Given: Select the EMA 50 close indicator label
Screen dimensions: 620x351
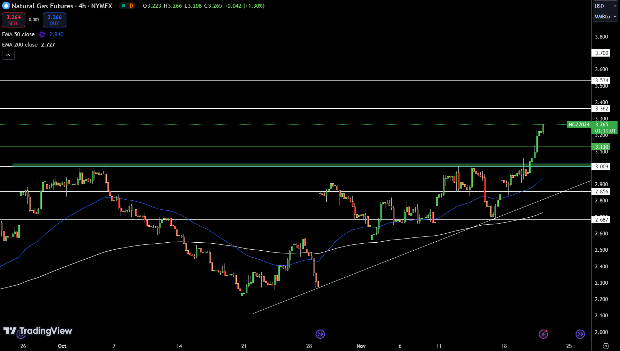Looking at the screenshot, I should [18, 34].
